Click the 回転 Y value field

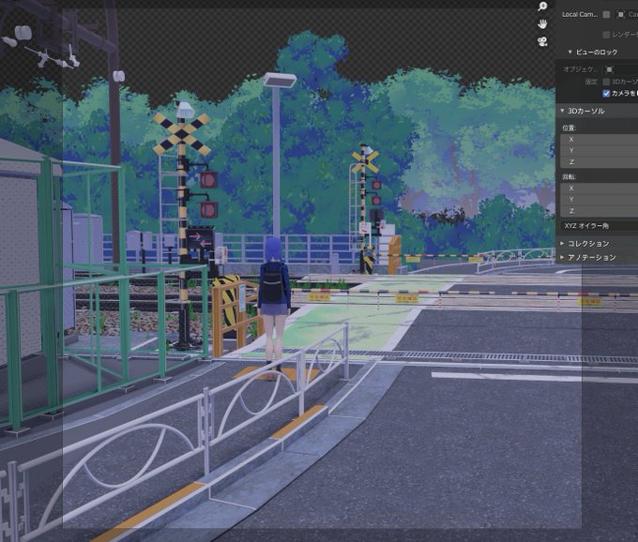(599, 200)
